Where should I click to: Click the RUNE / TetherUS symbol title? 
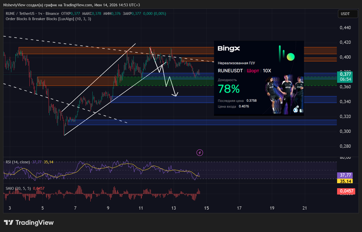click(20, 14)
